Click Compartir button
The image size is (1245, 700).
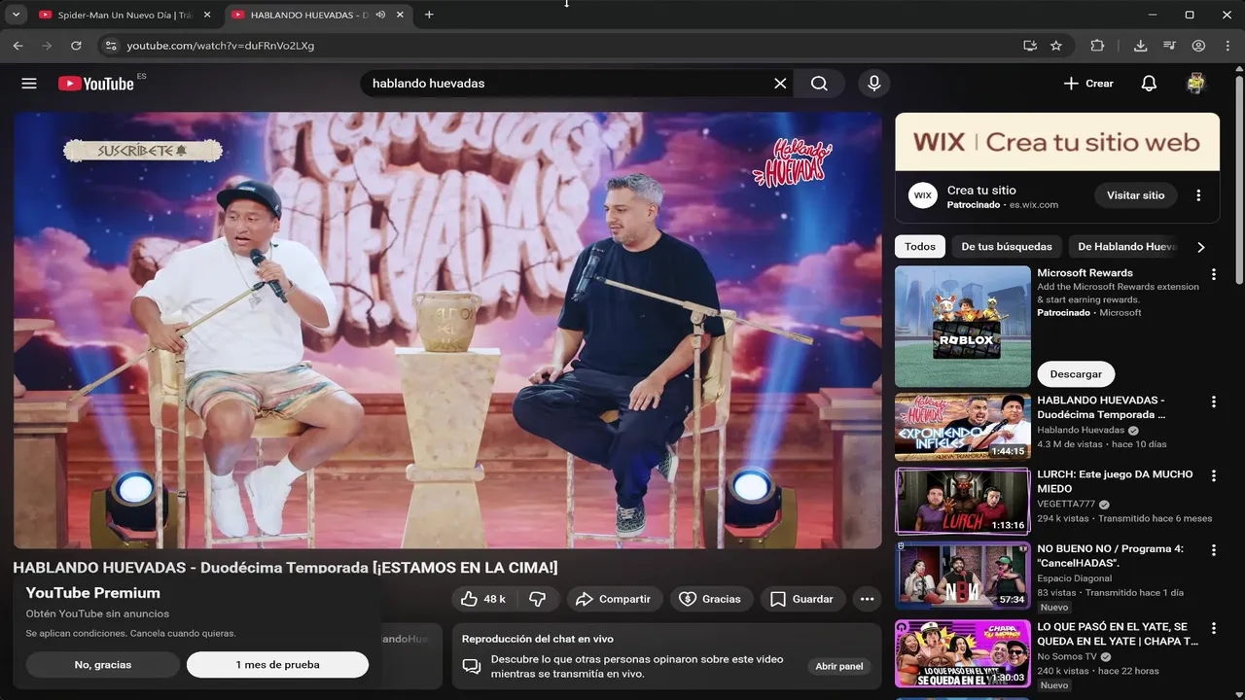click(x=615, y=599)
